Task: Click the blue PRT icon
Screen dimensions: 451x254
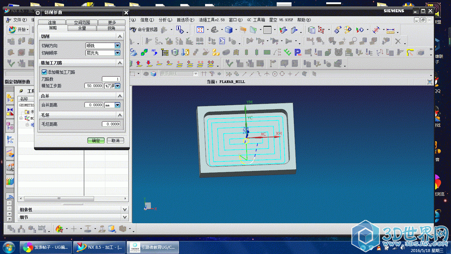Action: coord(154,52)
